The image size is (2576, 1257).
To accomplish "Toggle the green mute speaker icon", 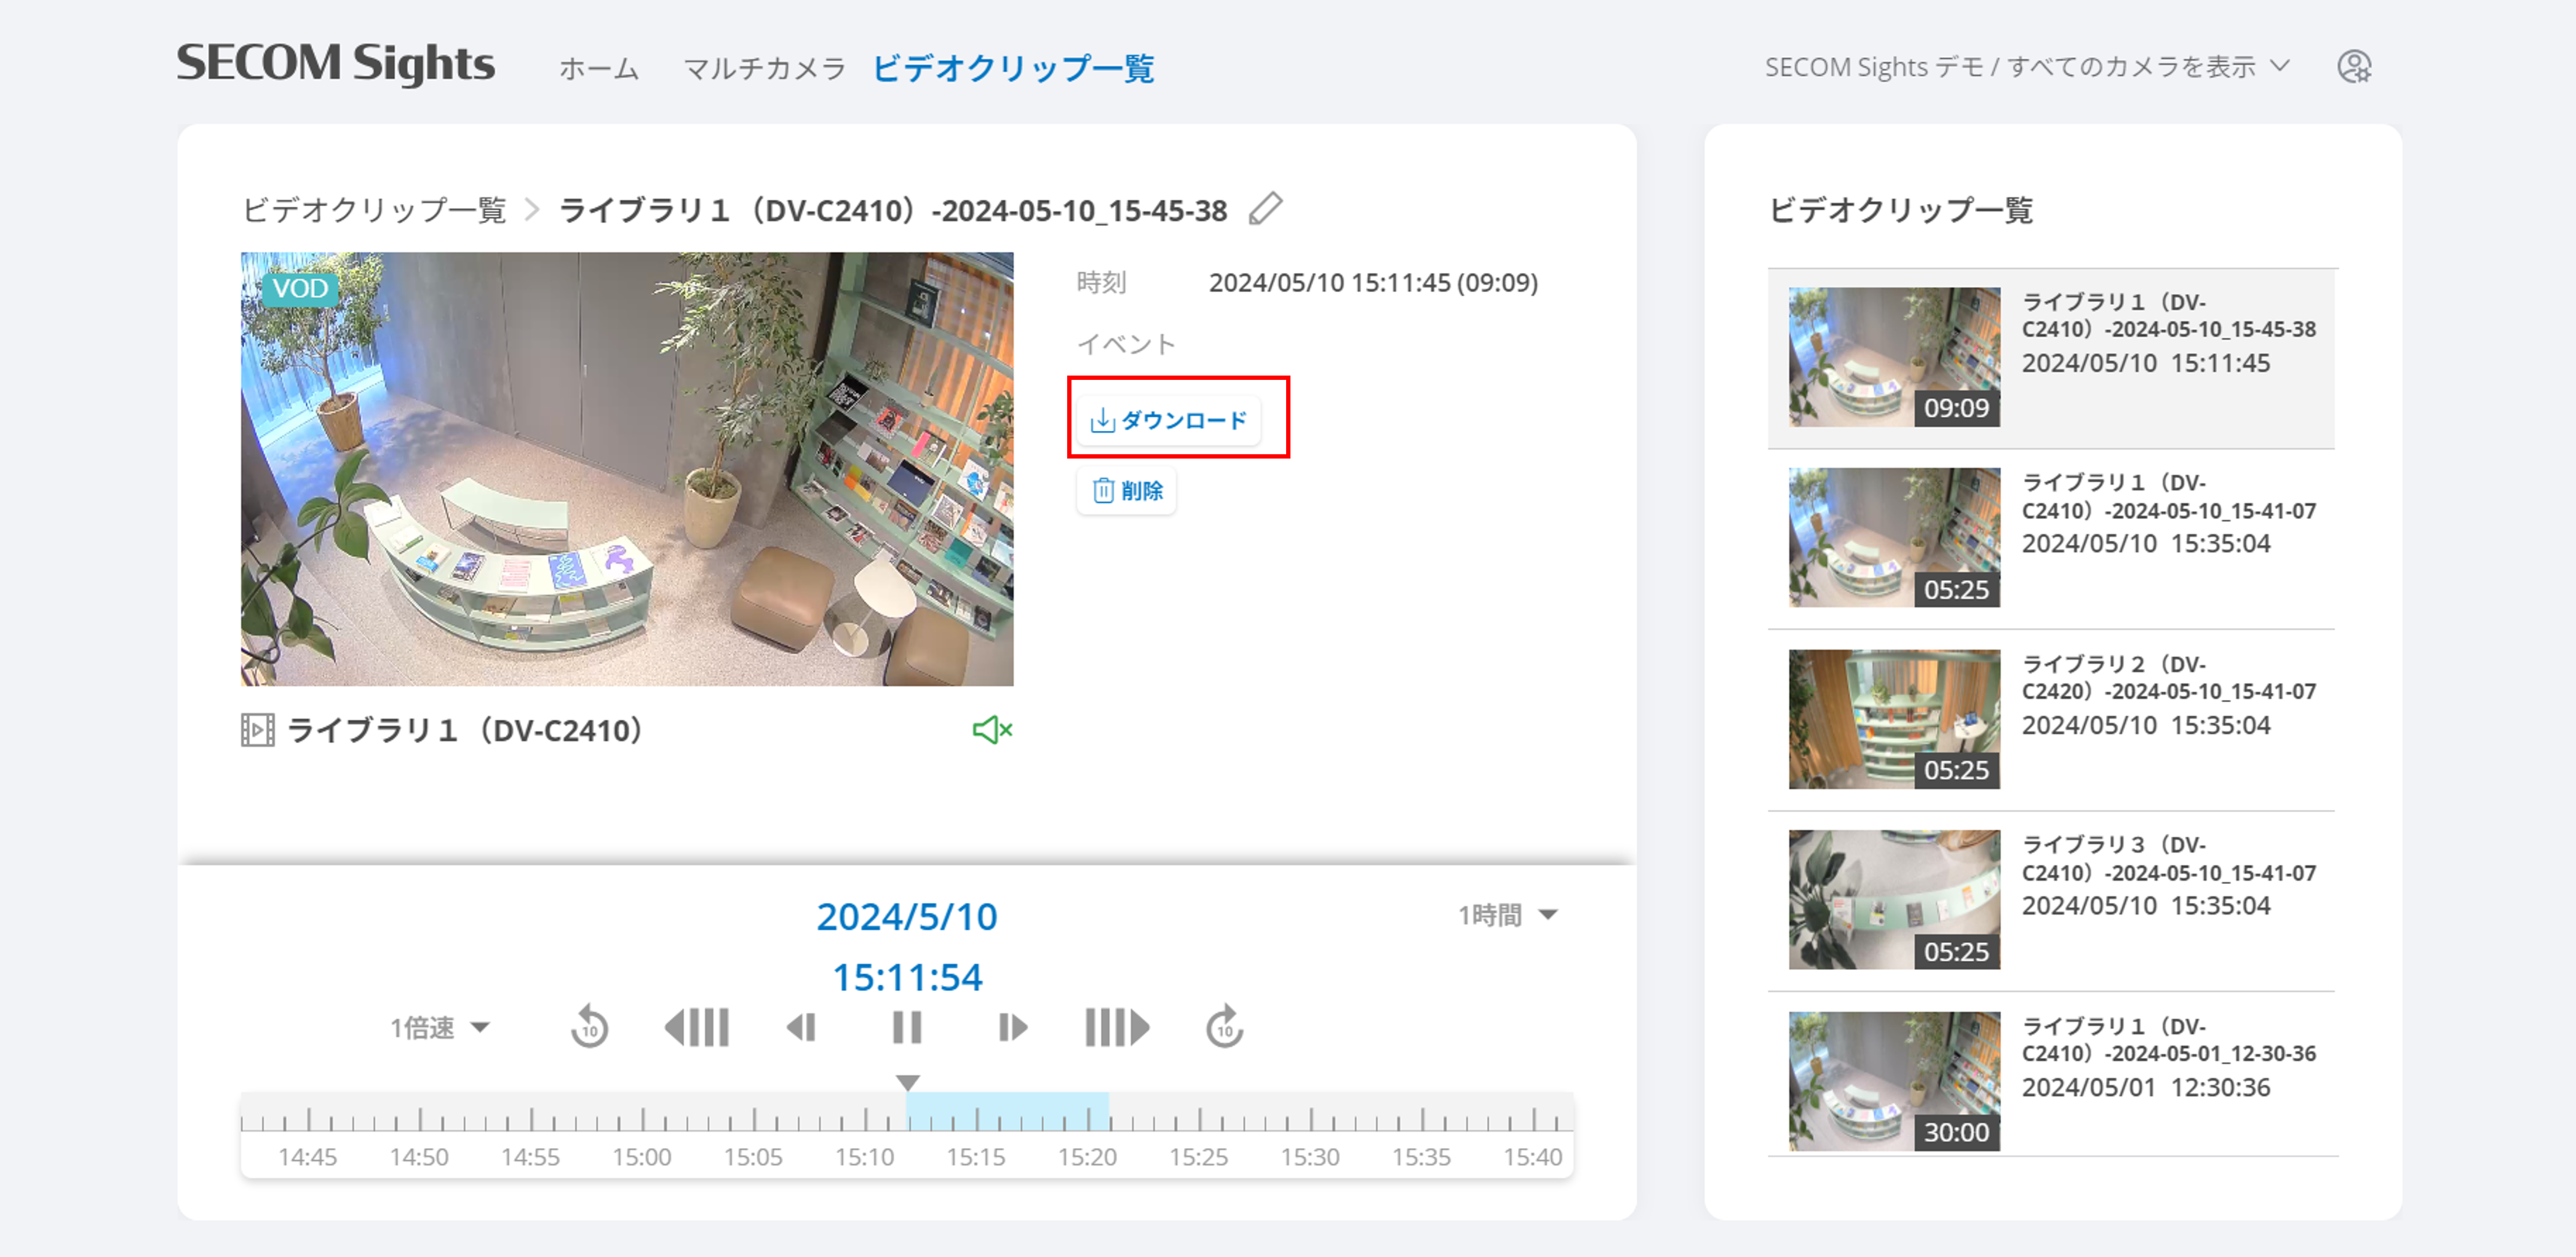I will tap(992, 730).
